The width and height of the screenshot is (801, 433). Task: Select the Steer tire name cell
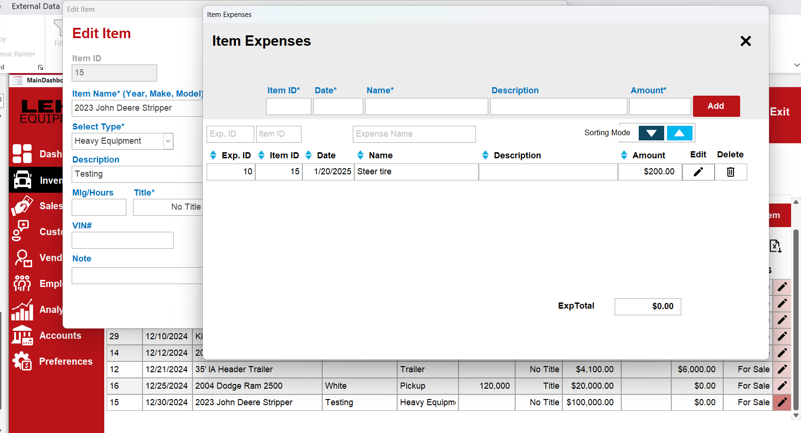point(417,172)
